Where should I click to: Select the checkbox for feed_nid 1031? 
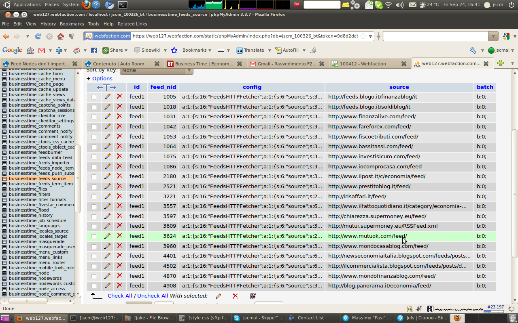click(93, 116)
